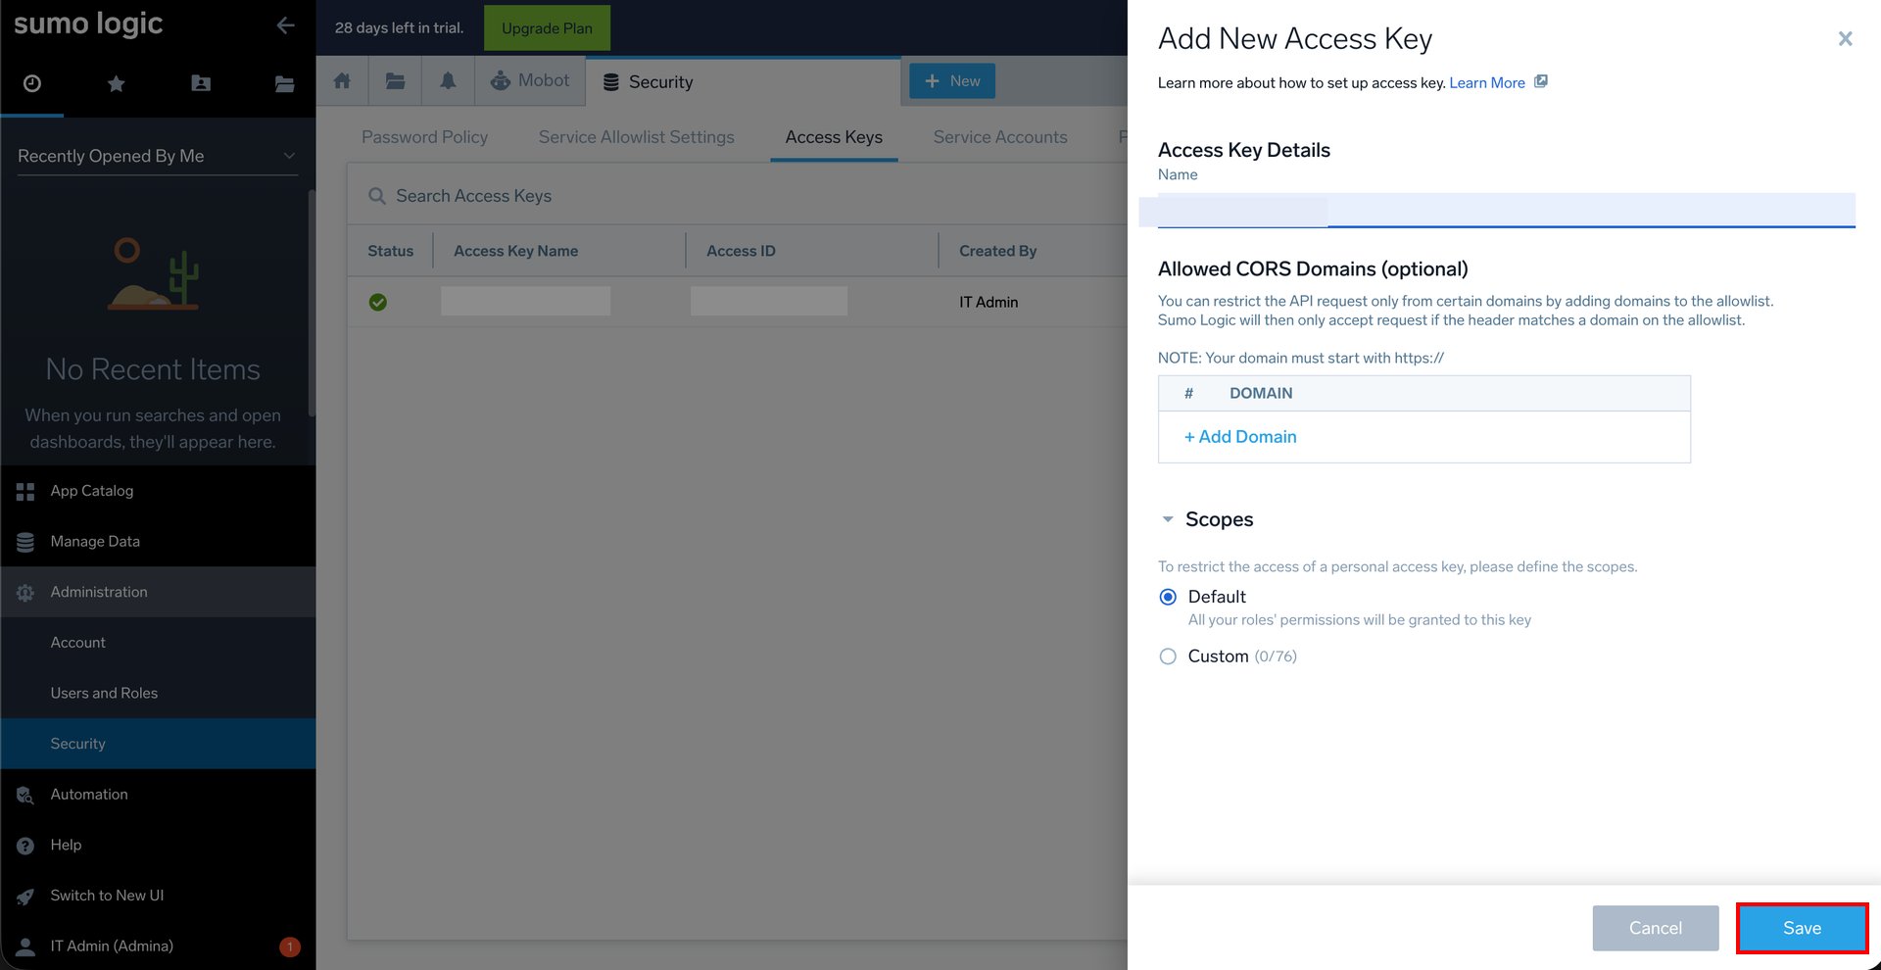The height and width of the screenshot is (970, 1881).
Task: Expand the App Catalog menu item
Action: (158, 491)
